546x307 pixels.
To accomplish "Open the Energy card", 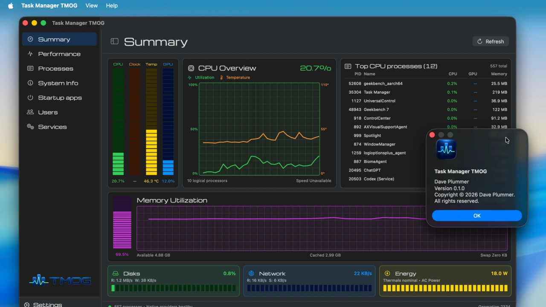I will [445, 281].
